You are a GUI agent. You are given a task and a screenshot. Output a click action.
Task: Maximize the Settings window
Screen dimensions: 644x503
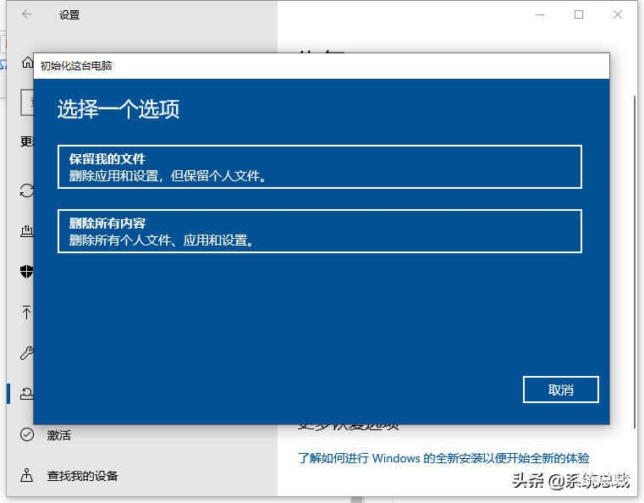[x=579, y=14]
